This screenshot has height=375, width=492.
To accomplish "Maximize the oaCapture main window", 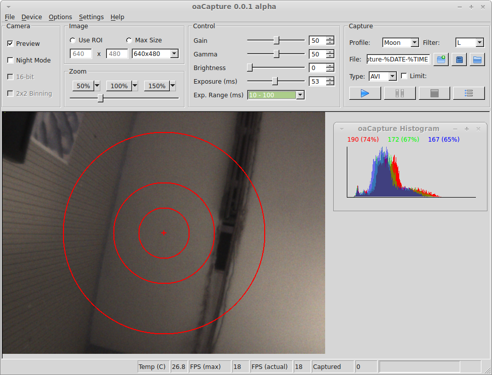I will click(471, 7).
